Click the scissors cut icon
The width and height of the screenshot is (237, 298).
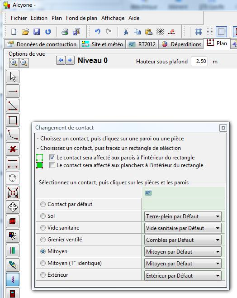(126, 32)
